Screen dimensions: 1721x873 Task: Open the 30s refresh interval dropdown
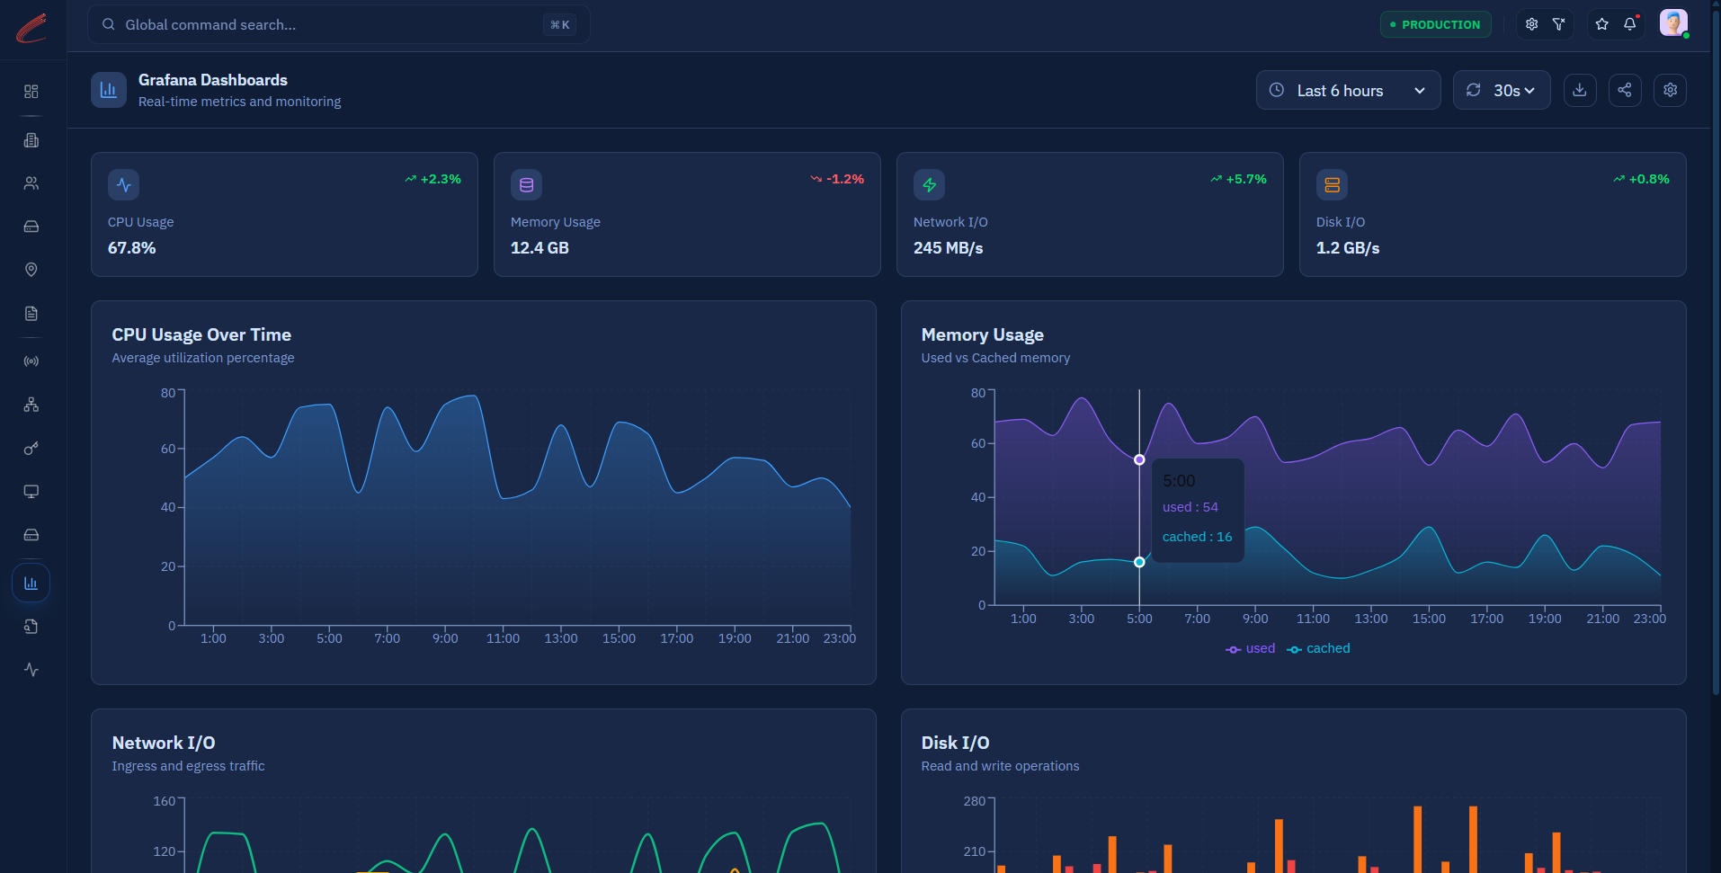[1502, 90]
